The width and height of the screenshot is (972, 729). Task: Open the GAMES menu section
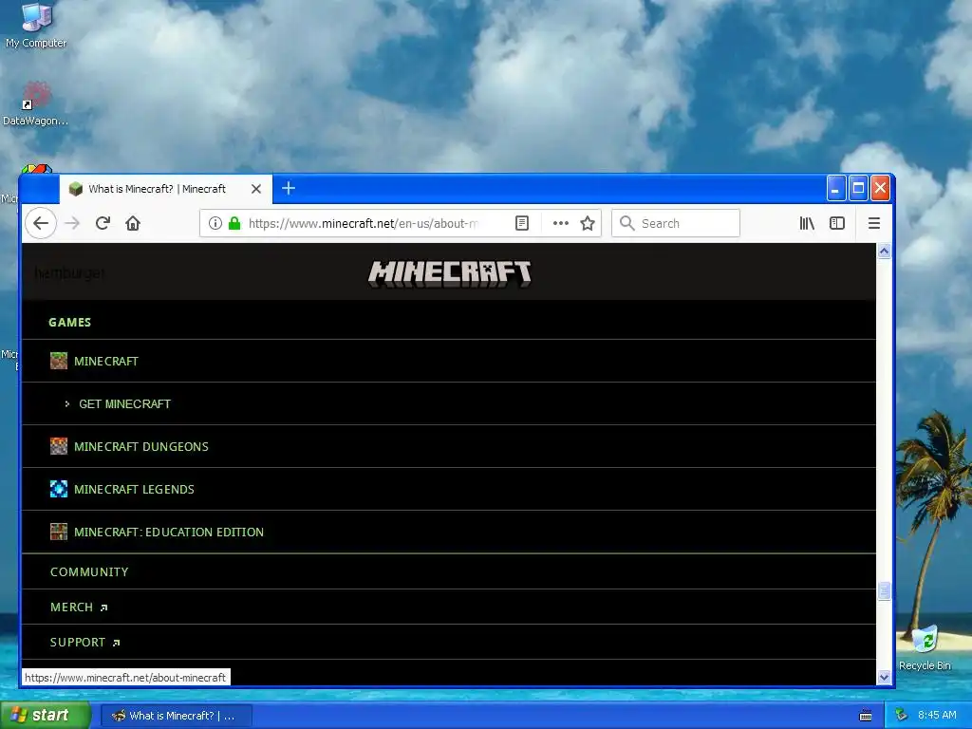click(x=70, y=323)
